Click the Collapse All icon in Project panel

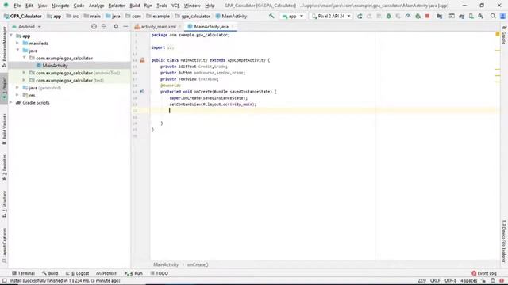(x=104, y=26)
